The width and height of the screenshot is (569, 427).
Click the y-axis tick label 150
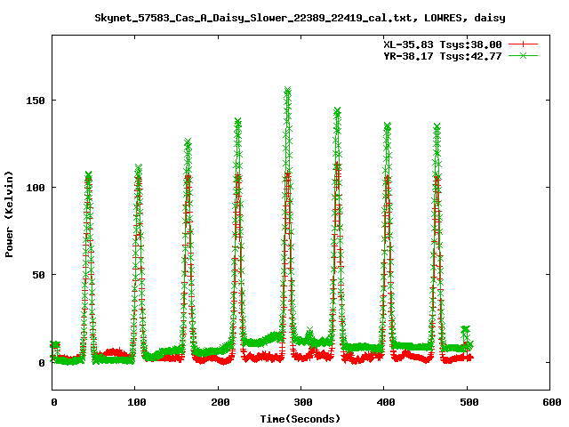pos(36,101)
